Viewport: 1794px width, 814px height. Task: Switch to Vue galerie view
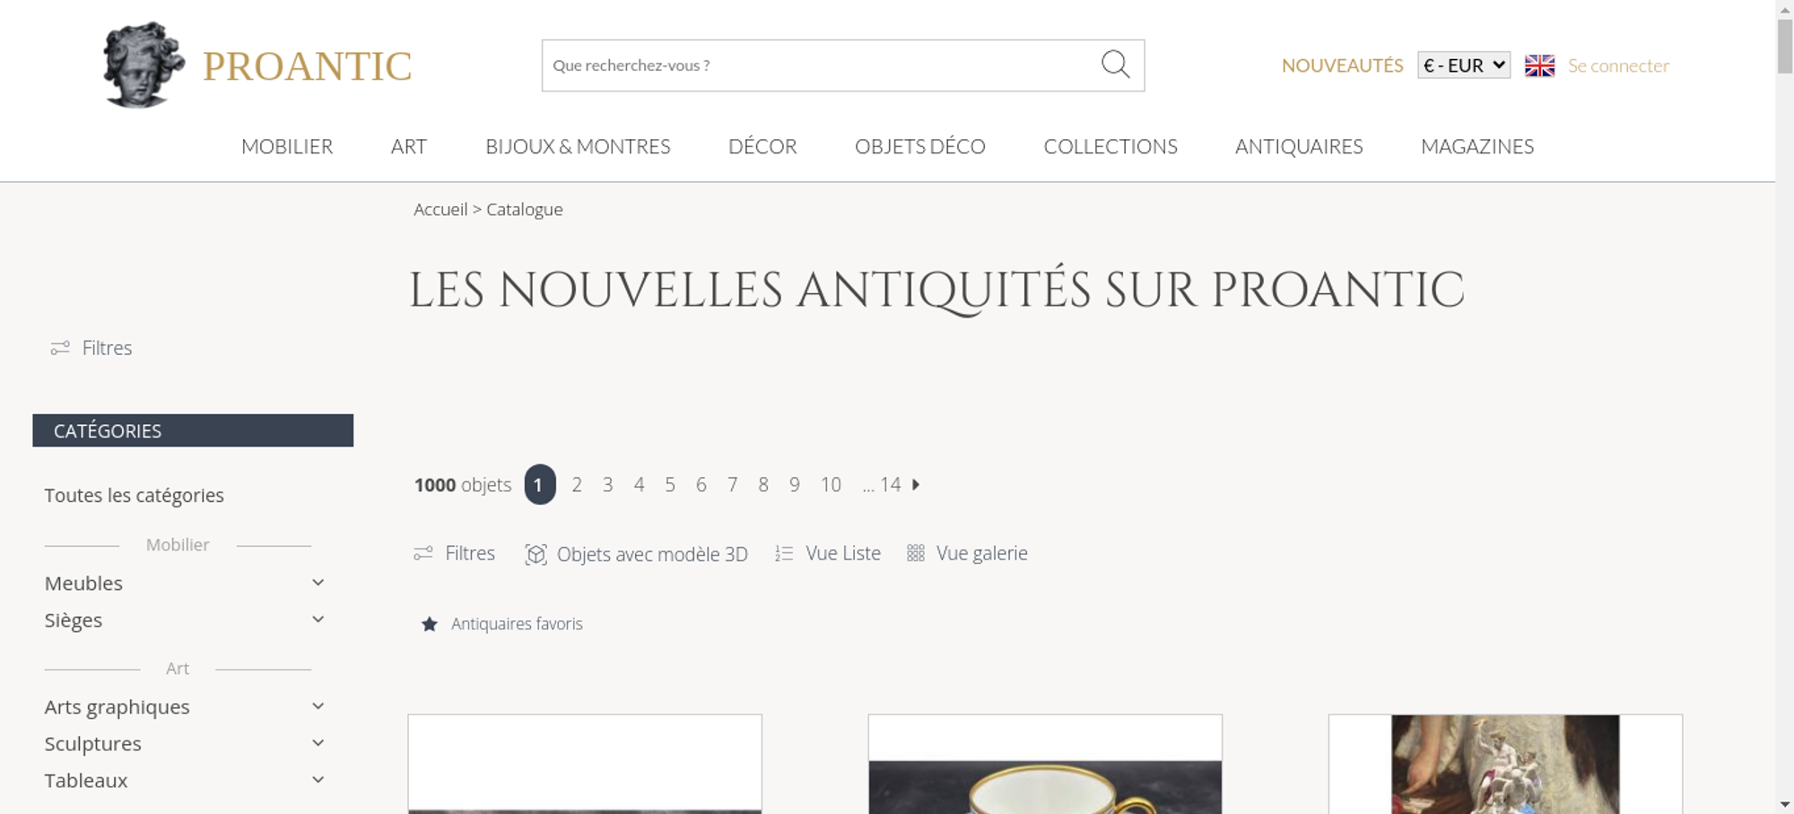click(x=967, y=553)
